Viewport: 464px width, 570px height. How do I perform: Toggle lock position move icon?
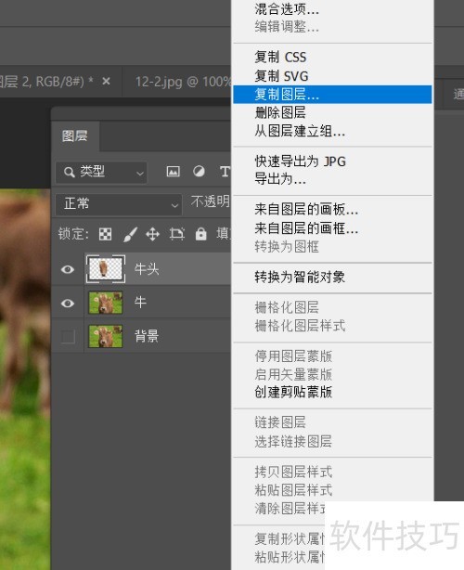pyautogui.click(x=152, y=234)
